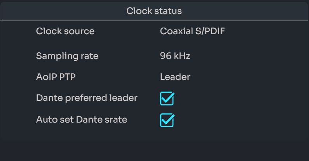The width and height of the screenshot is (309, 161).
Task: Click the blue checkmark beside Auto set Dante srate
Action: point(168,119)
